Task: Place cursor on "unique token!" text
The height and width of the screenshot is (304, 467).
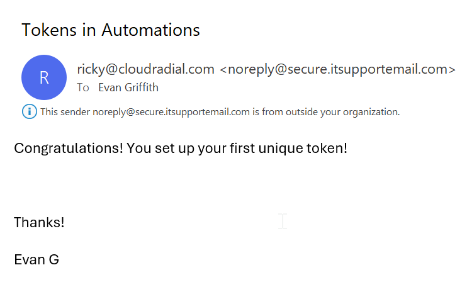Action: [x=303, y=149]
